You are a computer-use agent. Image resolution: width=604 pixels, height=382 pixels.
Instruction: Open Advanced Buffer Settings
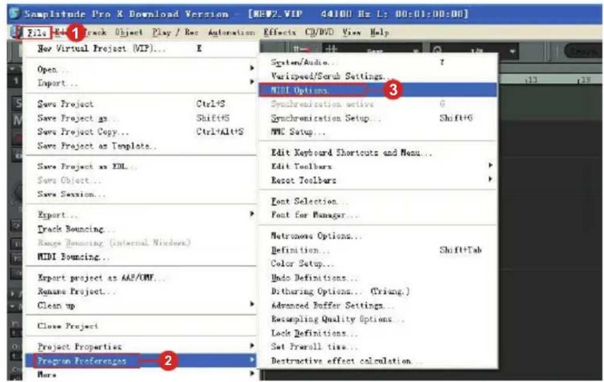click(378, 305)
